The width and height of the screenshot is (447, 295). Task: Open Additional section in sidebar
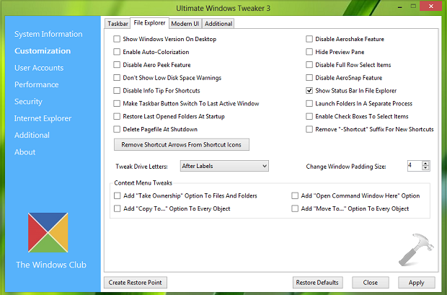(x=32, y=135)
